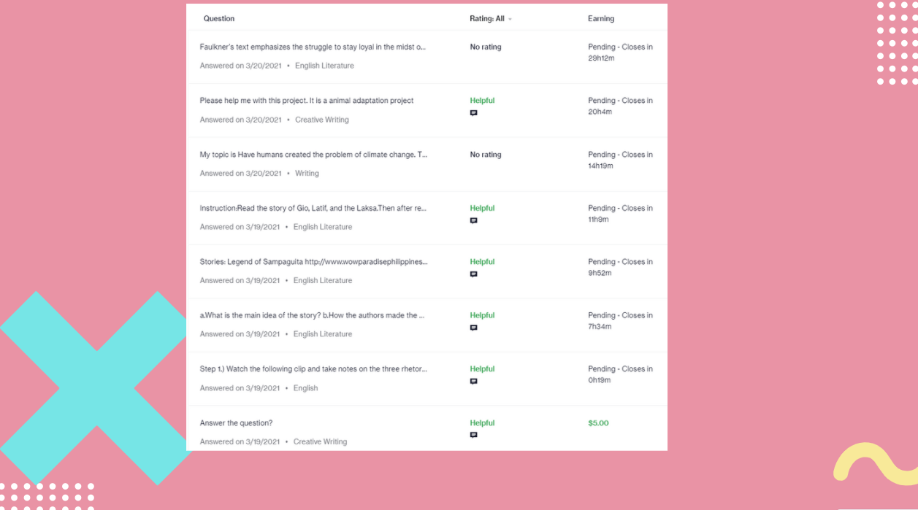Click the 'No rating' label on Faulkner row
Screen dimensions: 918x510
[486, 47]
